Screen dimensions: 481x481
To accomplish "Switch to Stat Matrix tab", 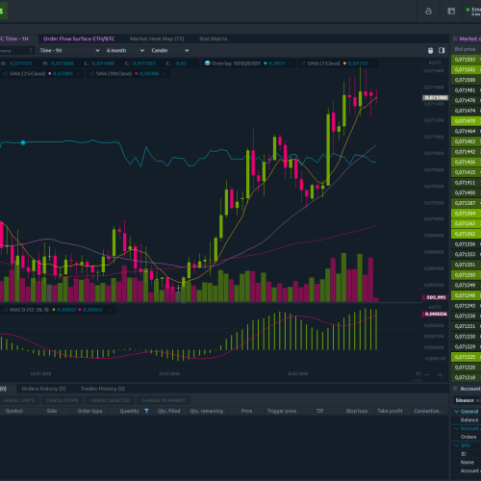I will tap(213, 38).
